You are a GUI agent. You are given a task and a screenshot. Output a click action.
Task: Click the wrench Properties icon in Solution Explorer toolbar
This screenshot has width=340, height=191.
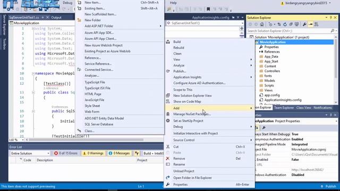(x=304, y=24)
